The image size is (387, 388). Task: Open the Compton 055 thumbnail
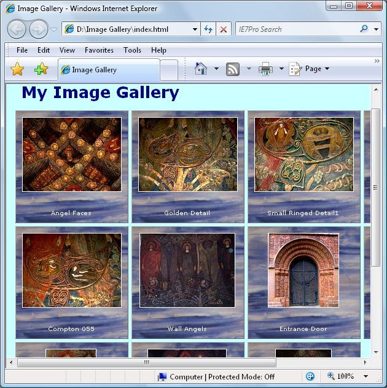(72, 270)
